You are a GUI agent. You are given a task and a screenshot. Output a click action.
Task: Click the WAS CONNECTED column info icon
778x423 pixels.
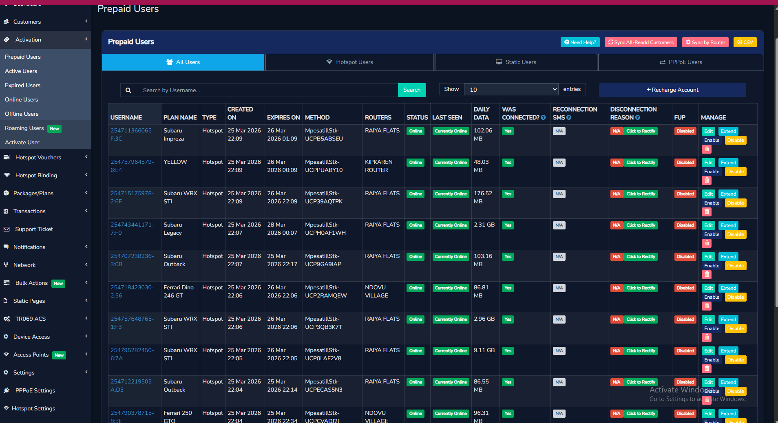tap(544, 117)
